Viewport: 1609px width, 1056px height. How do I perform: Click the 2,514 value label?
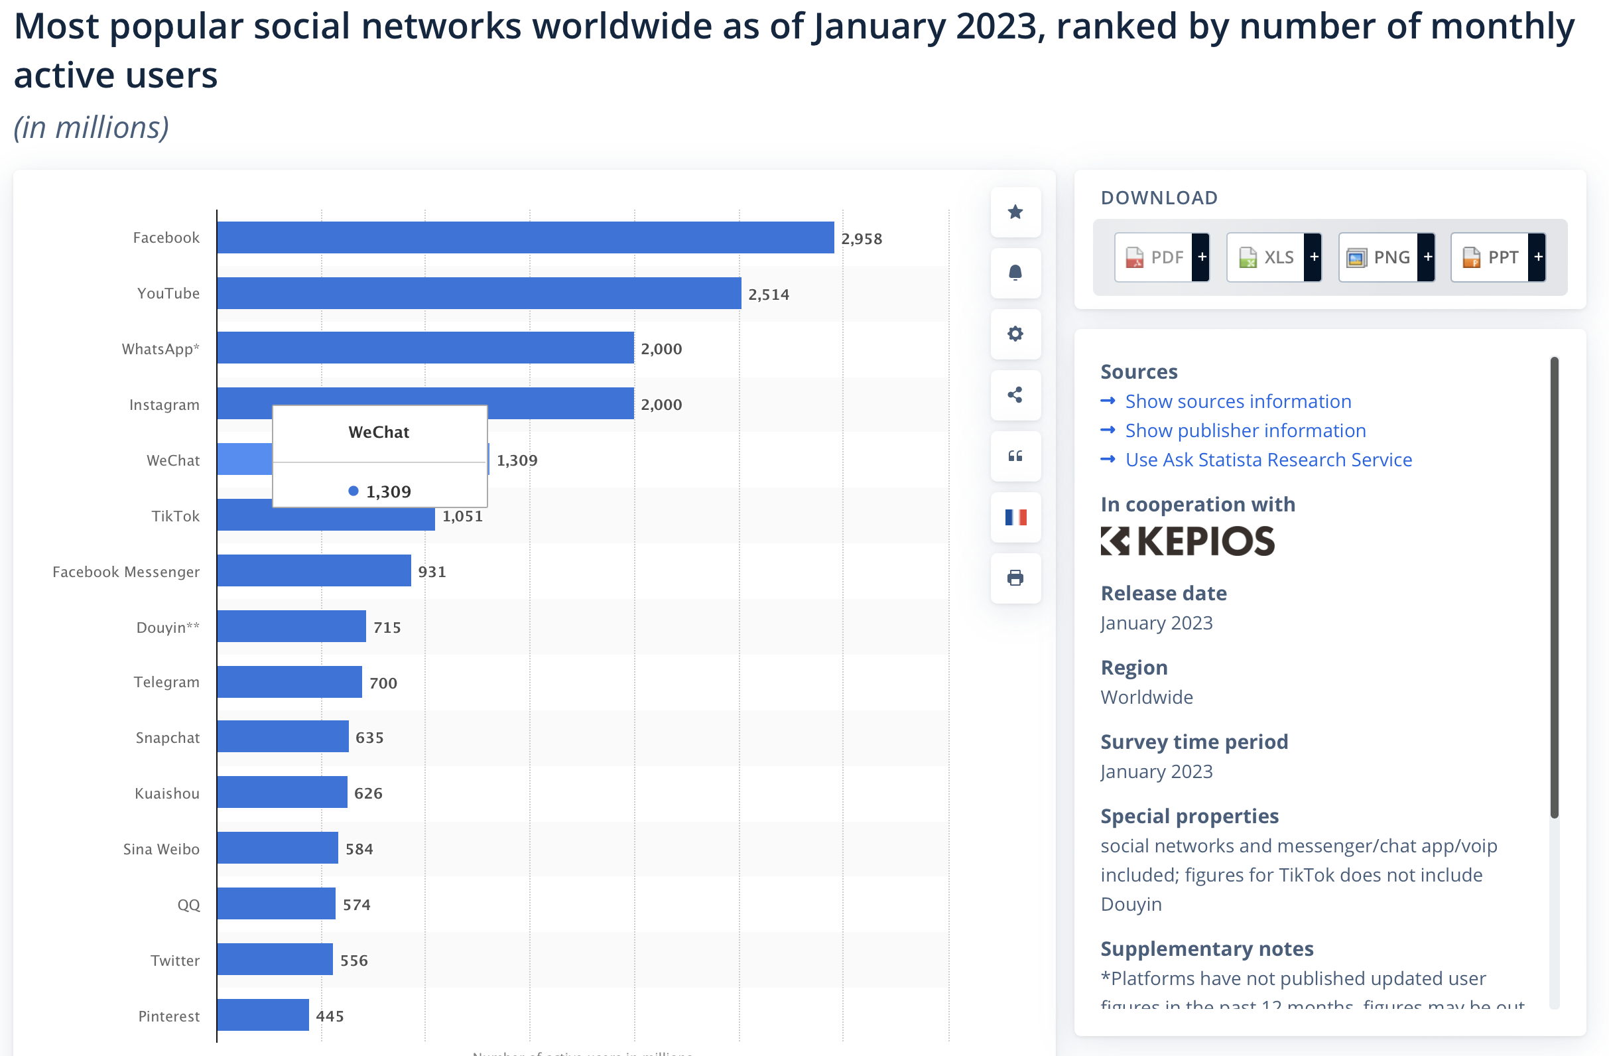[x=769, y=295]
